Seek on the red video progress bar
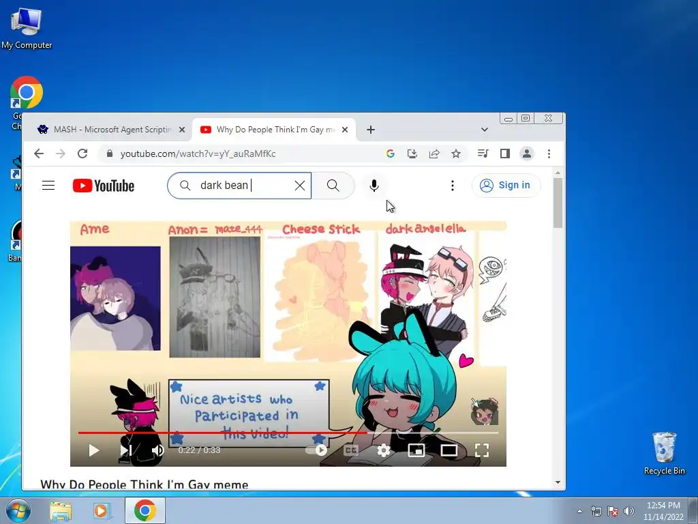 click(223, 433)
